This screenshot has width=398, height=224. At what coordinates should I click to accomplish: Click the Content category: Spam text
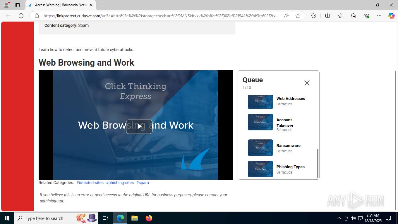pos(66,25)
